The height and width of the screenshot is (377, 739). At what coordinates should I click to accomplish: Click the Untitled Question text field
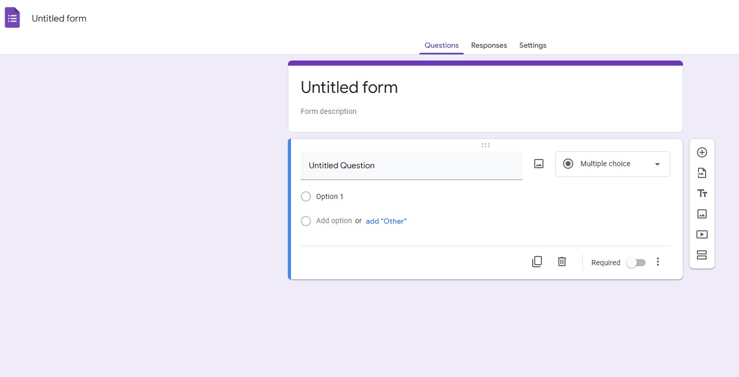click(x=411, y=166)
